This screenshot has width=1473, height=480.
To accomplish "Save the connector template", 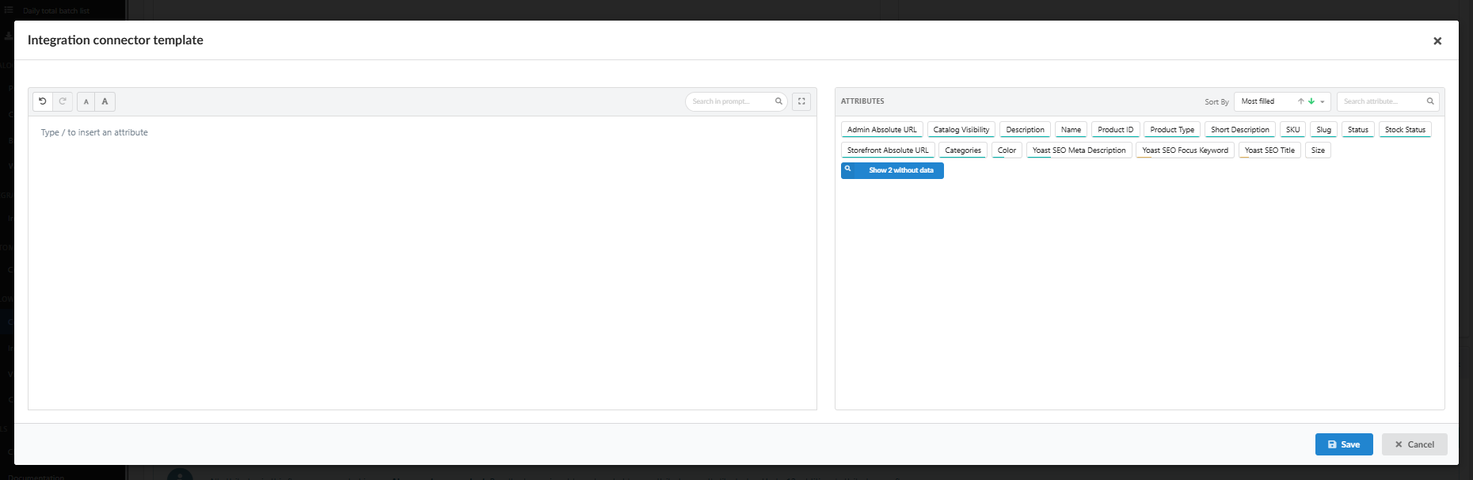I will tap(1344, 444).
